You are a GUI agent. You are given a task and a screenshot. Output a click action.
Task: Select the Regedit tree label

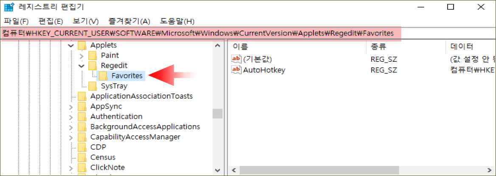click(114, 65)
